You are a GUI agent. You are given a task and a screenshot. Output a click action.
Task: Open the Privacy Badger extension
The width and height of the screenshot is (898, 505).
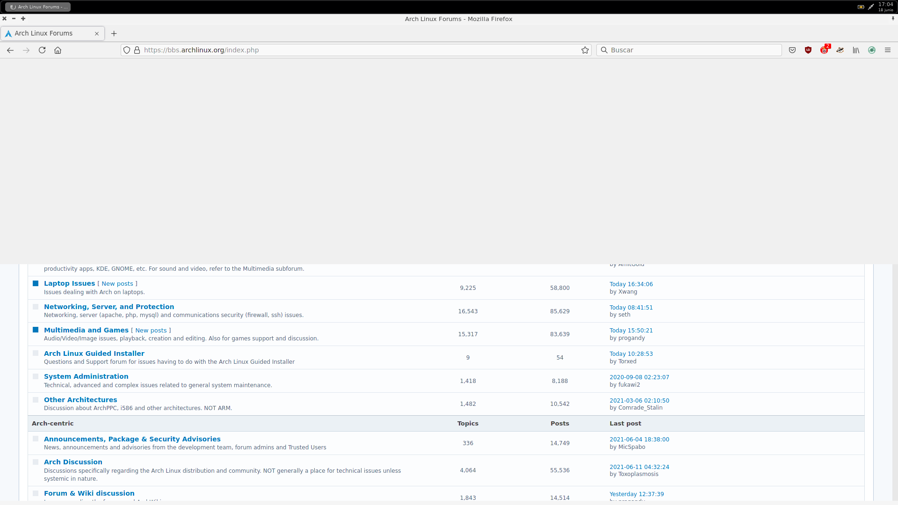point(840,50)
